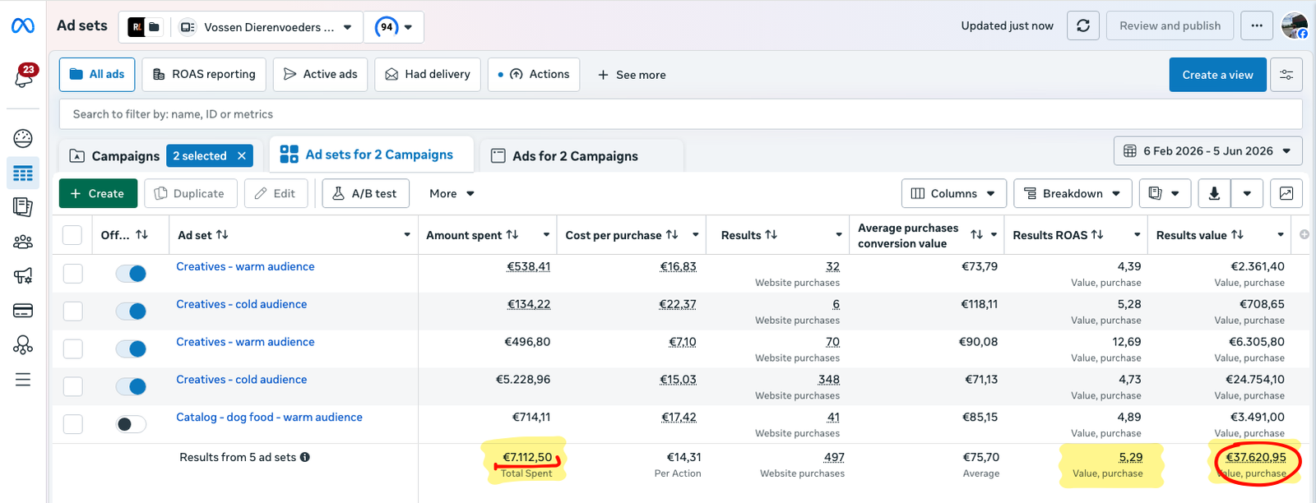Click the Edit button
The image size is (1316, 503).
tap(276, 194)
